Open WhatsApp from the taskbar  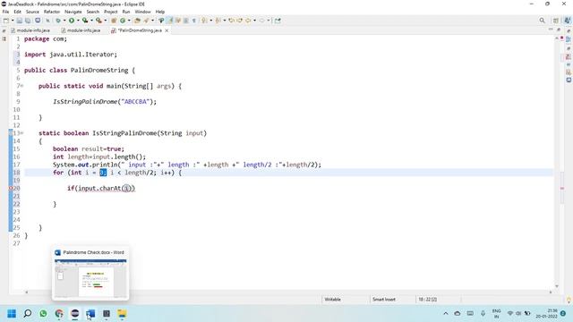pyautogui.click(x=43, y=314)
